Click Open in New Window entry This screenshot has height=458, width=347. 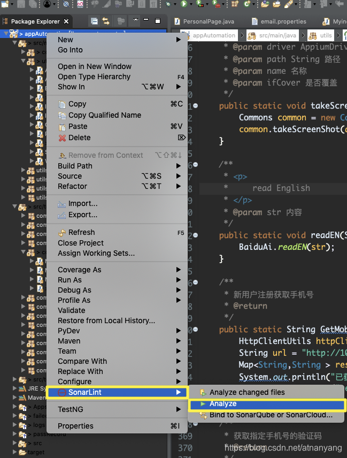click(117, 66)
